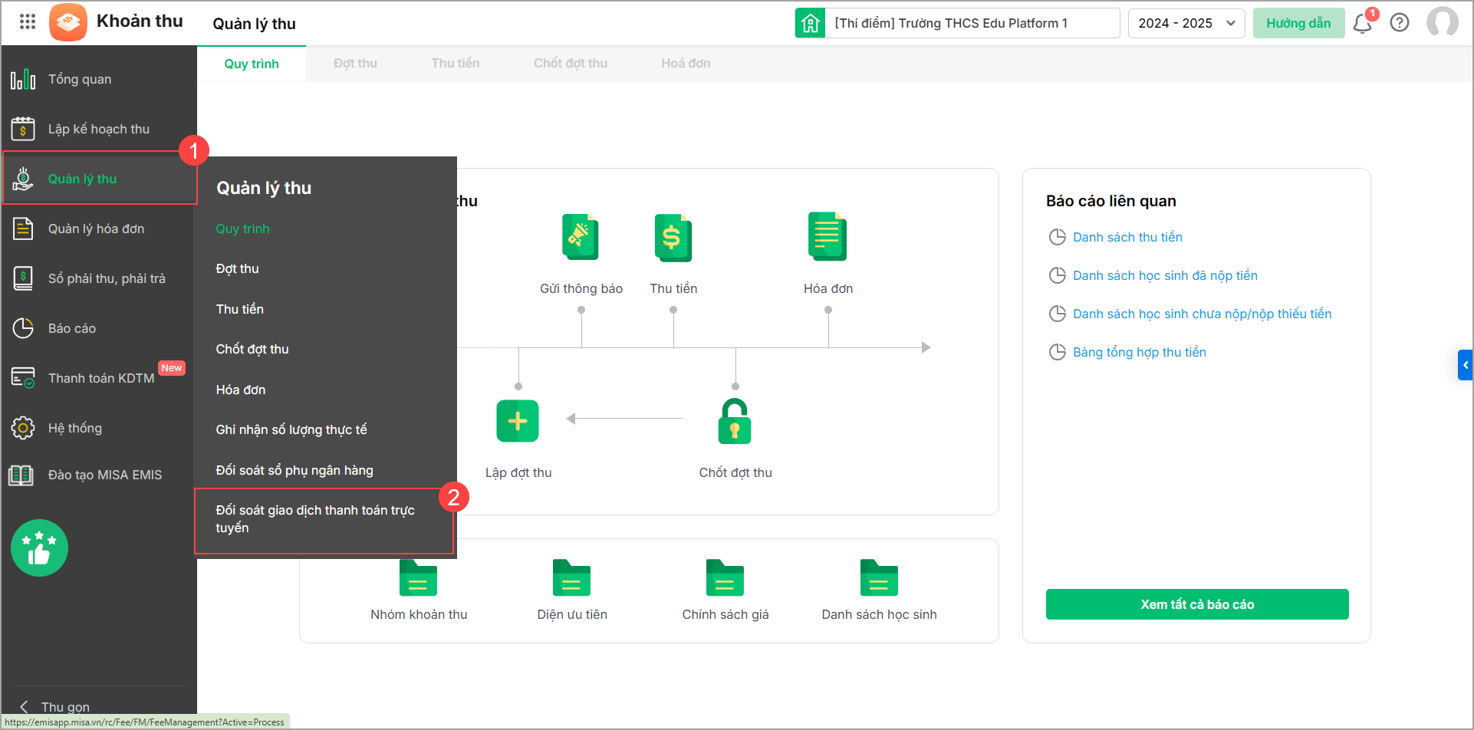Click the Chốt đợt thu lock icon
This screenshot has width=1474, height=730.
pos(735,421)
